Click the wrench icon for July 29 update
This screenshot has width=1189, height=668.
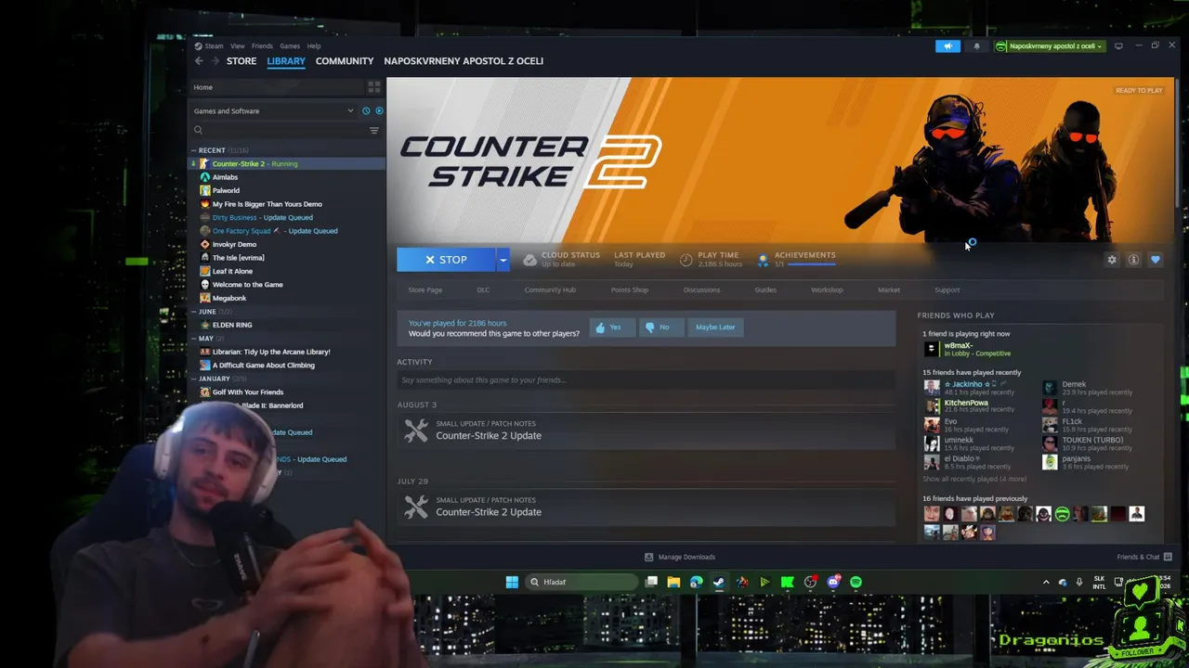click(x=415, y=507)
